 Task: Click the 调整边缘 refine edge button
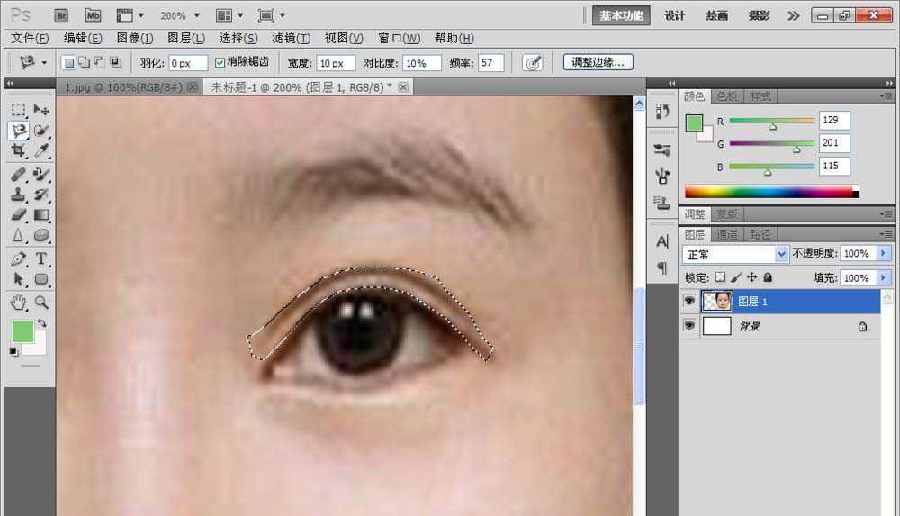coord(598,62)
